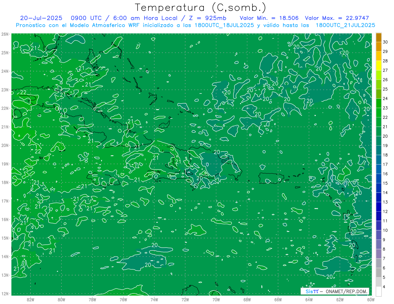
Task: Click the Valor Min. = 18.506 text
Action: tap(269, 18)
